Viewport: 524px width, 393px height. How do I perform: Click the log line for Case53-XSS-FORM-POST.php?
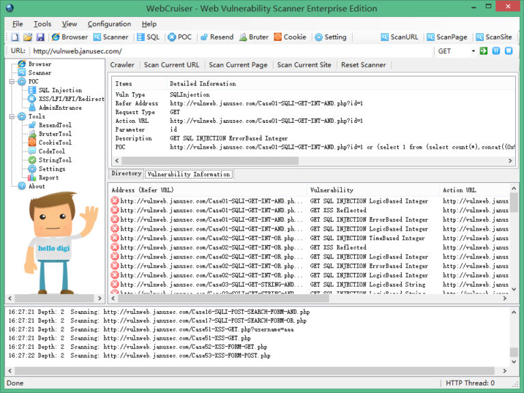[x=139, y=355]
